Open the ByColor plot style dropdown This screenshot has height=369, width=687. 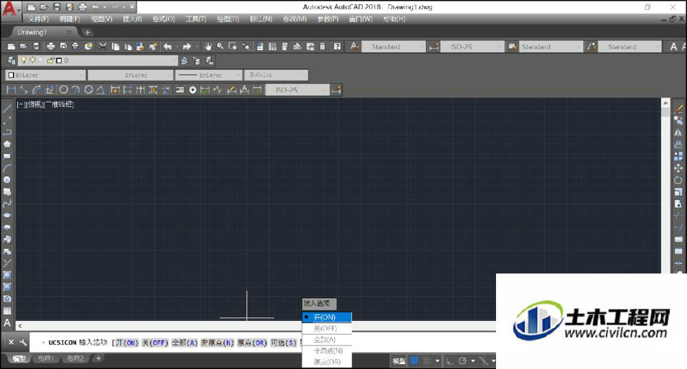point(276,76)
